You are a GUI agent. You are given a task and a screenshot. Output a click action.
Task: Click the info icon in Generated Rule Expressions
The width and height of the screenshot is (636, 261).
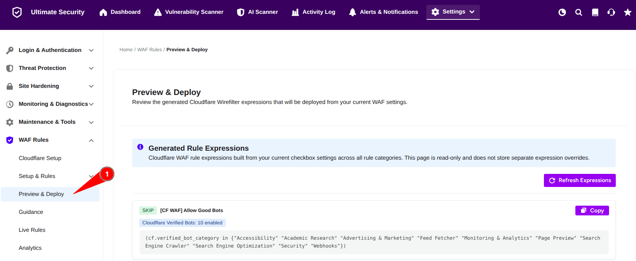[x=140, y=147]
